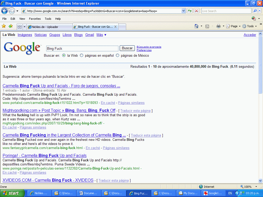The height and width of the screenshot is (197, 263).
Task: Click the Google logo
Action: tap(22, 48)
